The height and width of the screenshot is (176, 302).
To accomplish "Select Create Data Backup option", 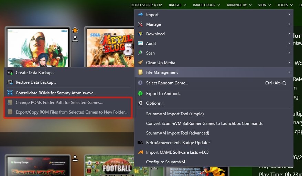I will [x=68, y=73].
